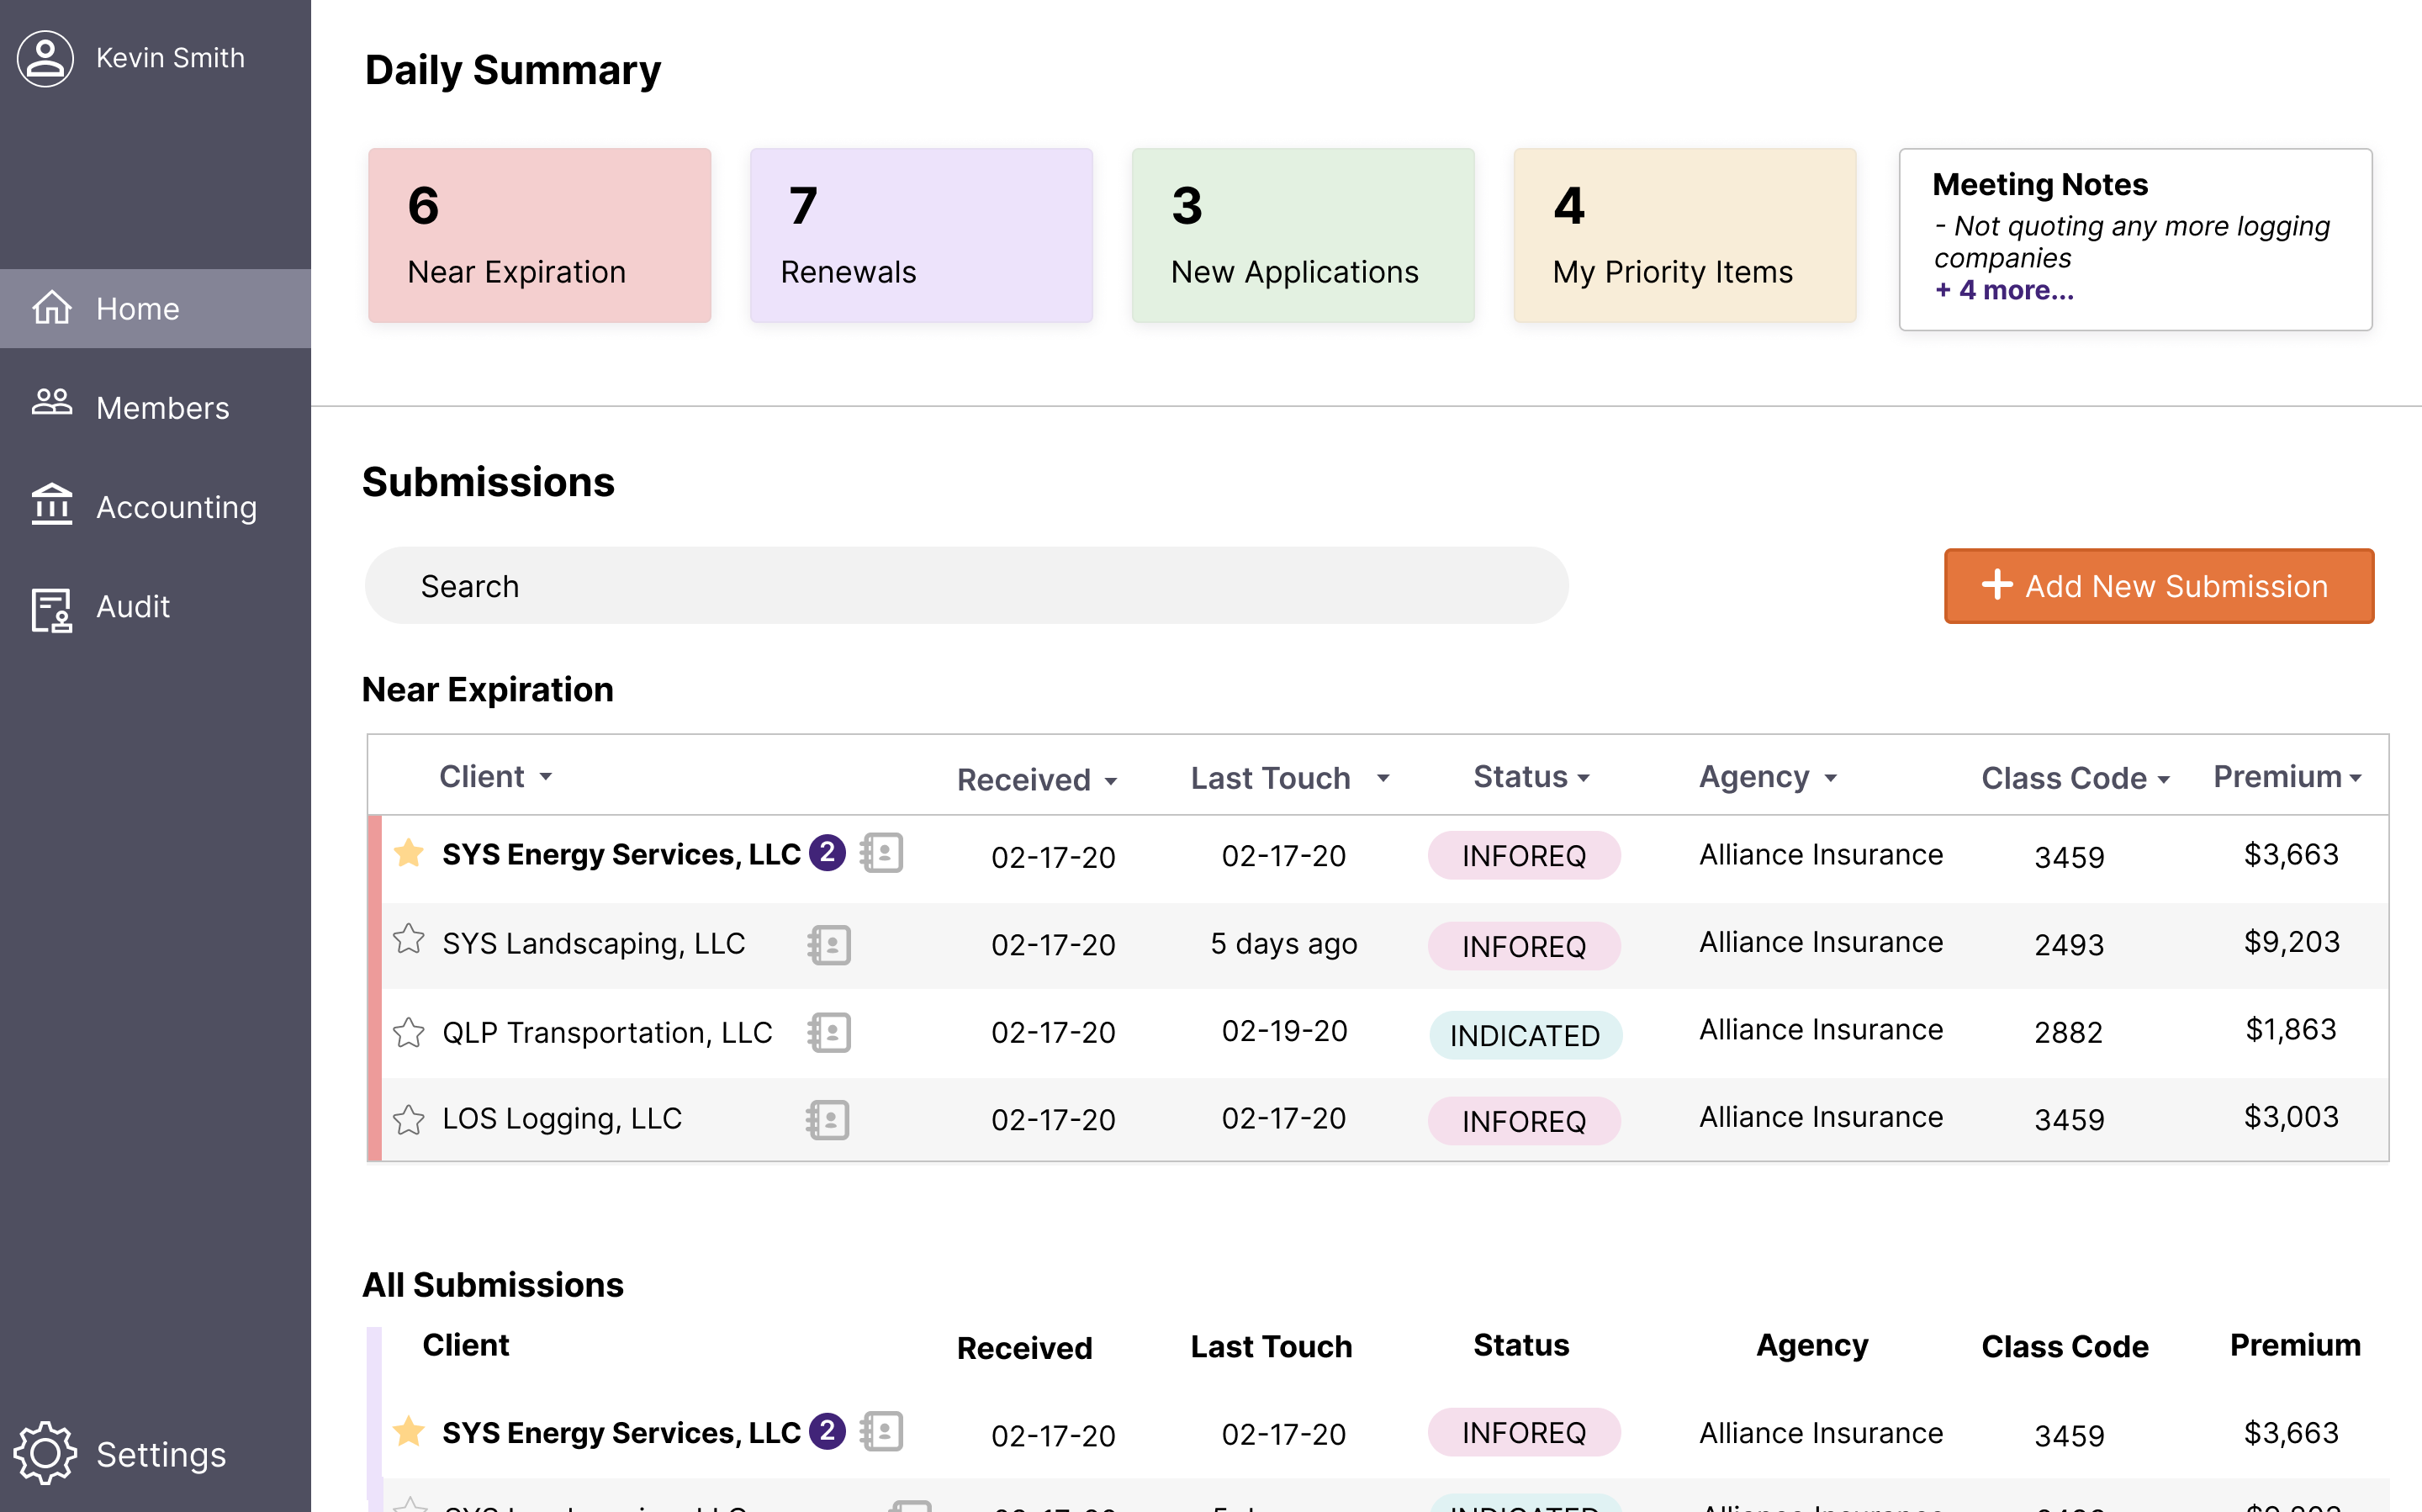Unstar SYS Energy Services in Near Expiration
Screen dimensions: 2422x1512
[x=408, y=853]
